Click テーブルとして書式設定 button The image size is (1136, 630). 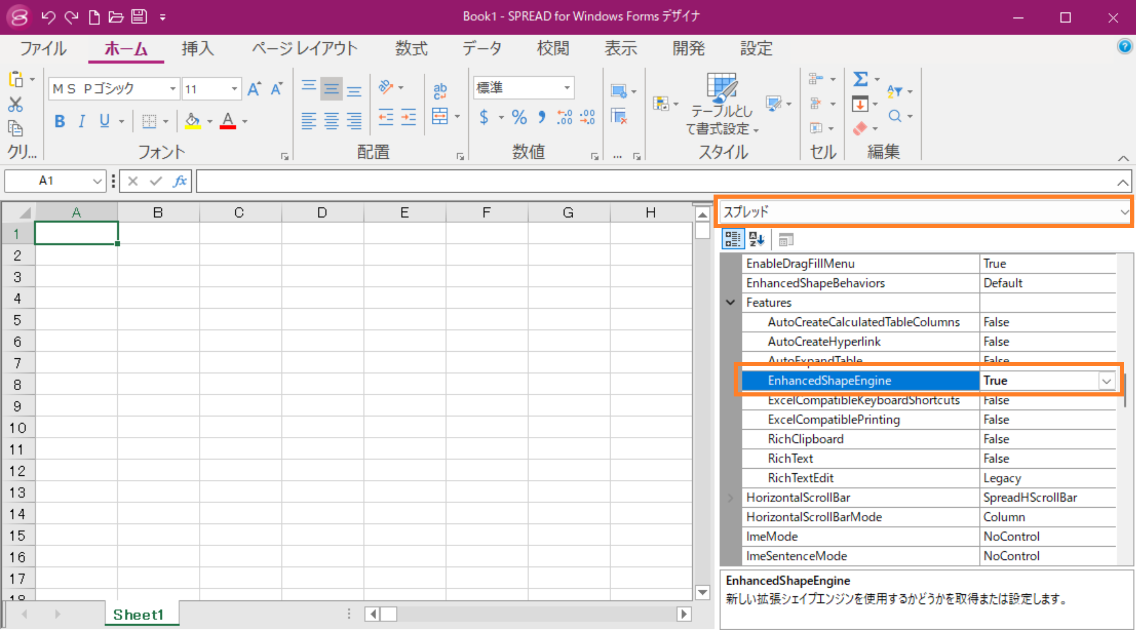721,105
